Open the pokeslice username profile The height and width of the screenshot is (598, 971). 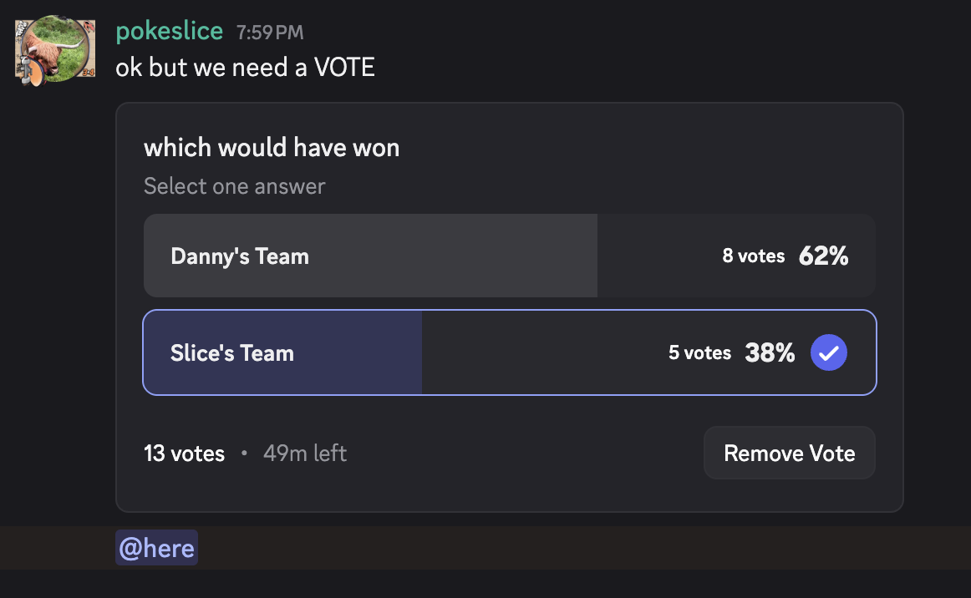point(170,32)
